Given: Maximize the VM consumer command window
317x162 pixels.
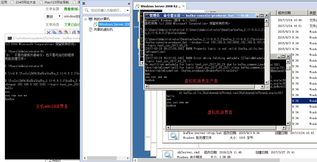Looking at the screenshot, I should coord(283,57).
